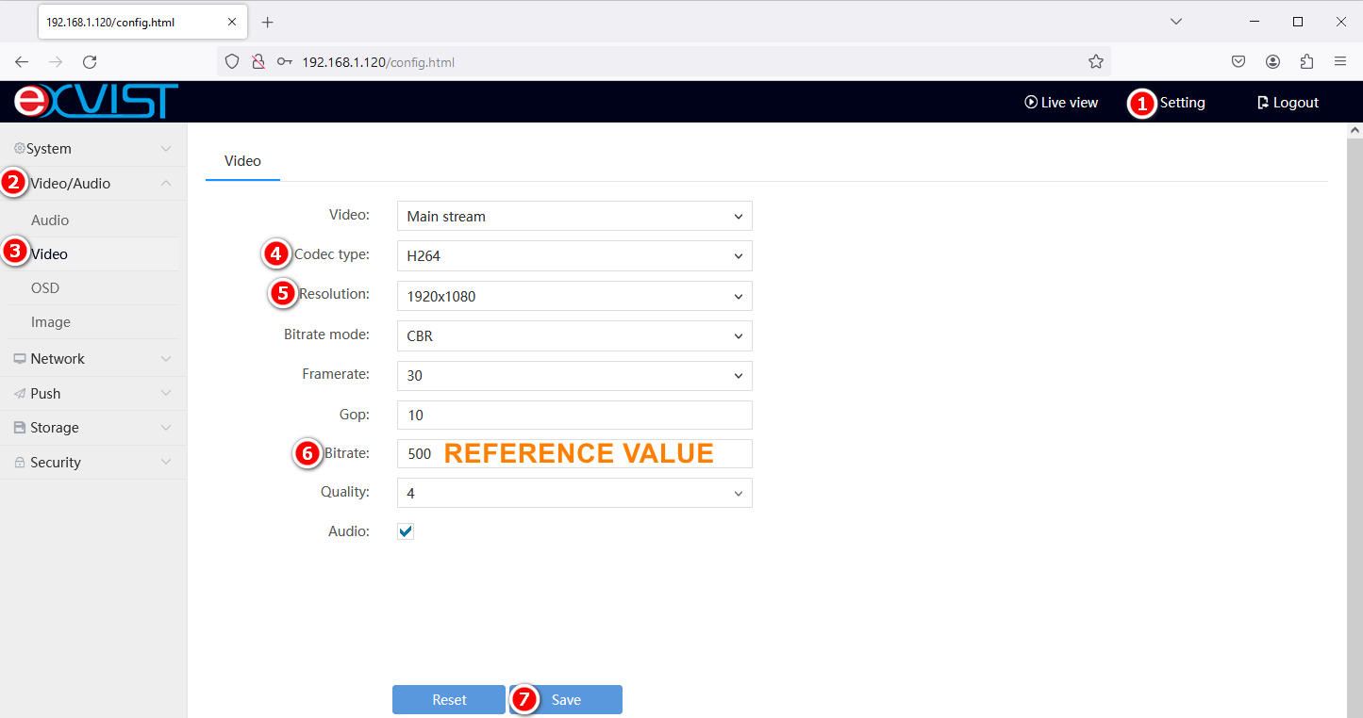The image size is (1363, 718).
Task: Click the Save button
Action: [566, 700]
